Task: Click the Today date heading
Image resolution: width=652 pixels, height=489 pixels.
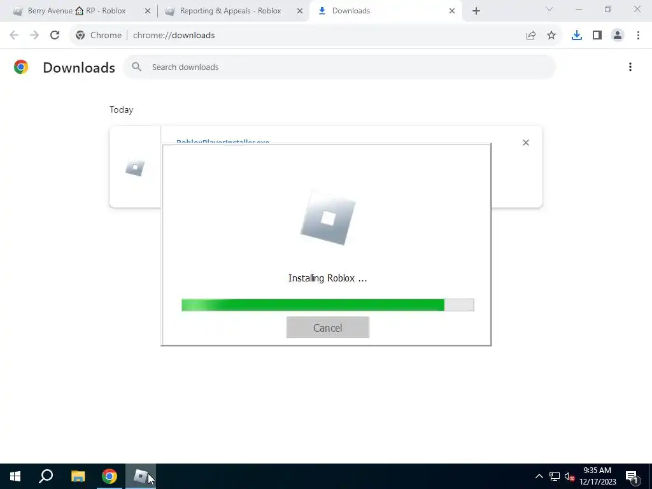Action: click(x=122, y=110)
